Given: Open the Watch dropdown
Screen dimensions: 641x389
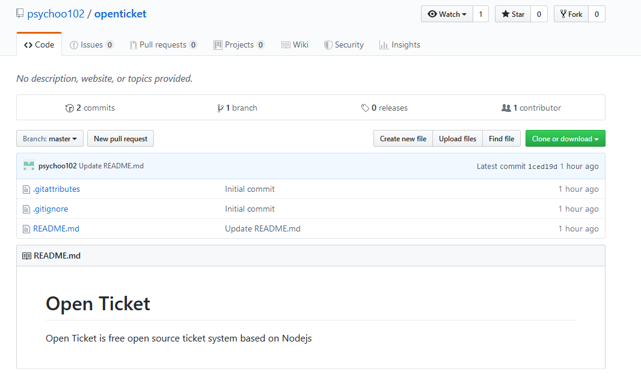Looking at the screenshot, I should coord(447,14).
